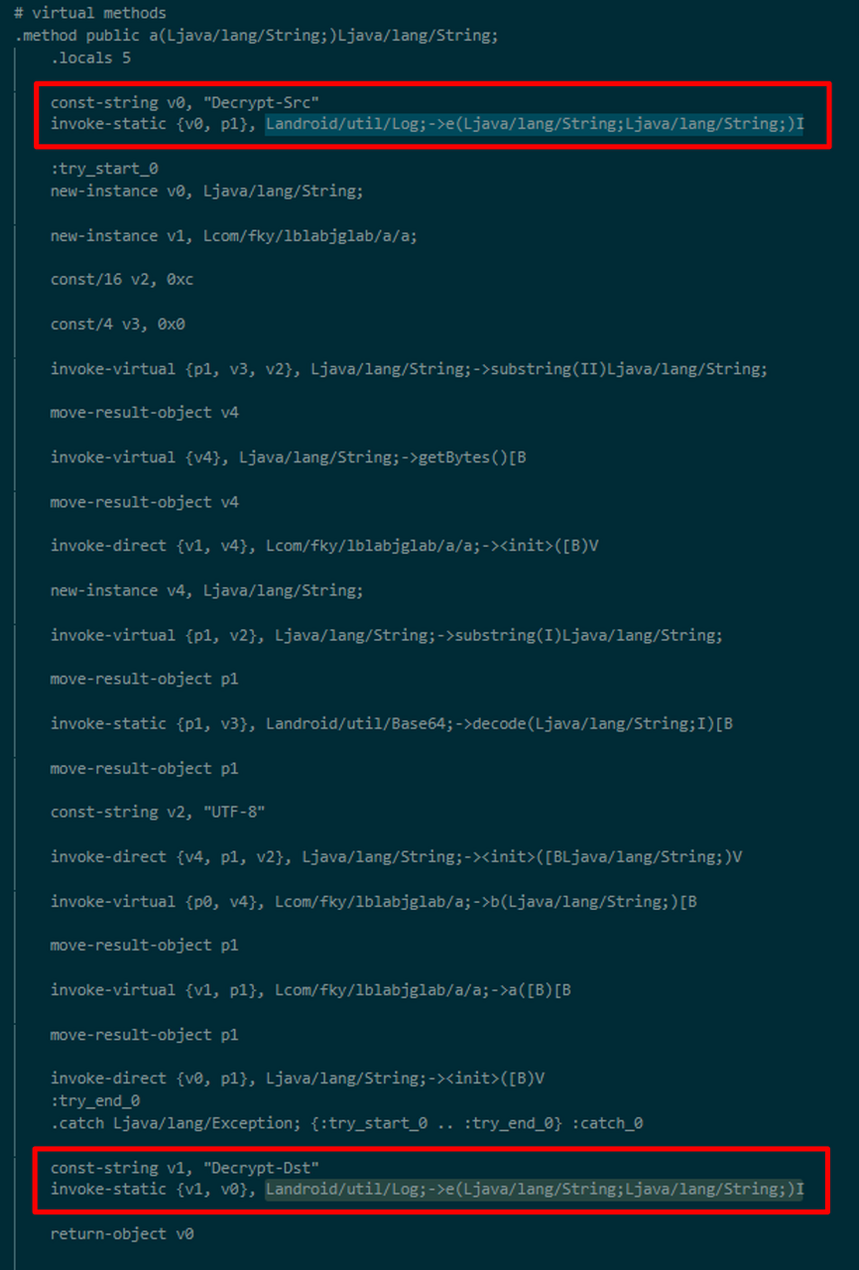Click the "# virtual methods" comment line

[x=90, y=14]
